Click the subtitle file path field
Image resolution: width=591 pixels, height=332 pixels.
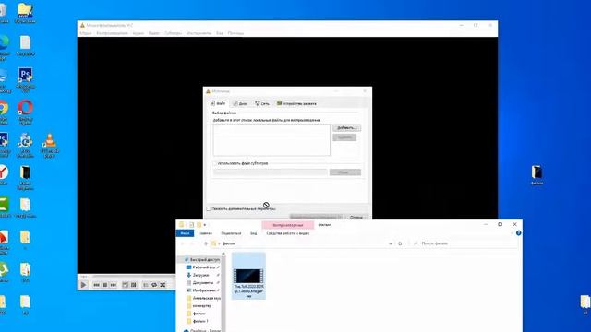click(x=271, y=172)
